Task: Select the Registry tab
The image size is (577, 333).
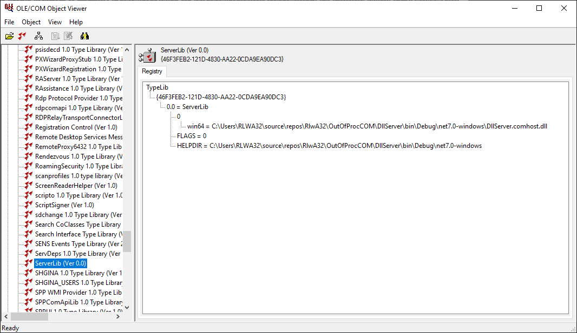Action: click(x=152, y=71)
